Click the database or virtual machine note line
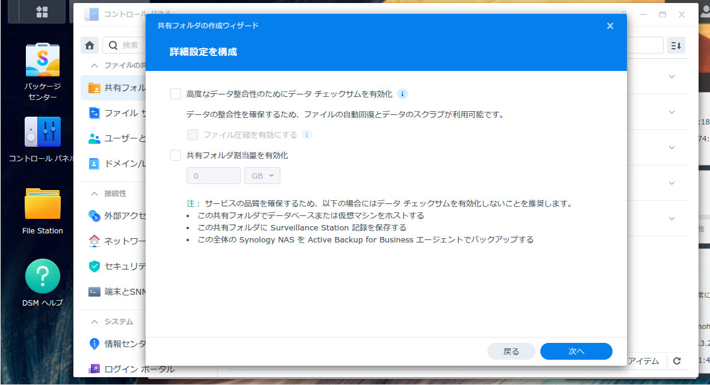This screenshot has width=710, height=385. click(310, 215)
